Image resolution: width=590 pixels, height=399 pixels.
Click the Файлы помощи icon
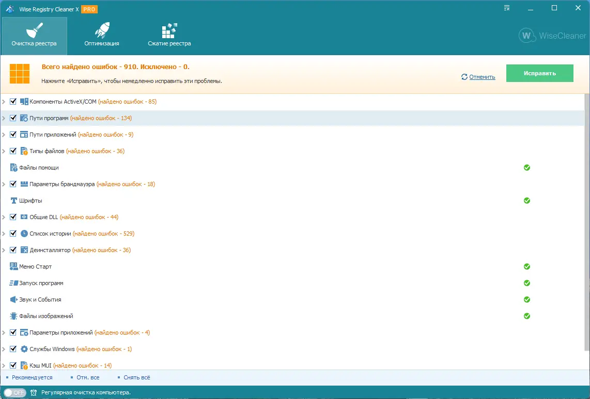pos(13,168)
